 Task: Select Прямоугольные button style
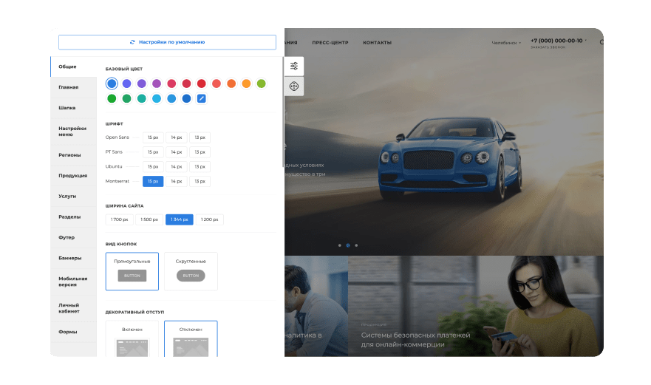tap(132, 271)
